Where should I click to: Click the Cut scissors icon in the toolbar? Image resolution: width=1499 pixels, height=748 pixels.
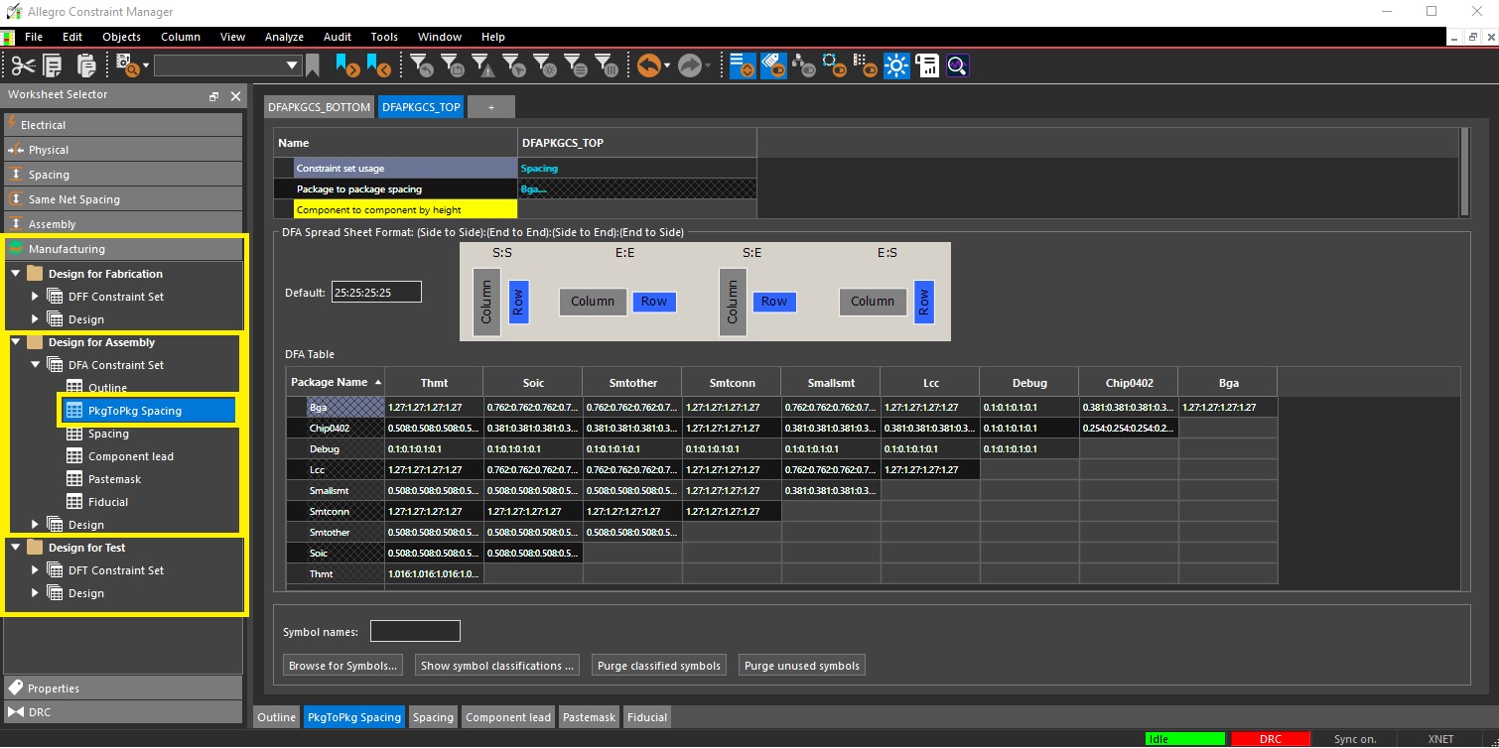point(23,65)
